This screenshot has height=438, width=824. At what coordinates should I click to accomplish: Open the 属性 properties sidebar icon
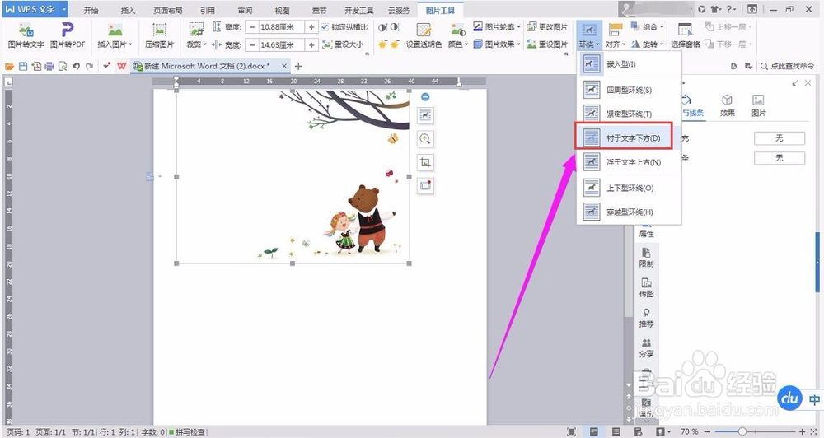point(646,230)
